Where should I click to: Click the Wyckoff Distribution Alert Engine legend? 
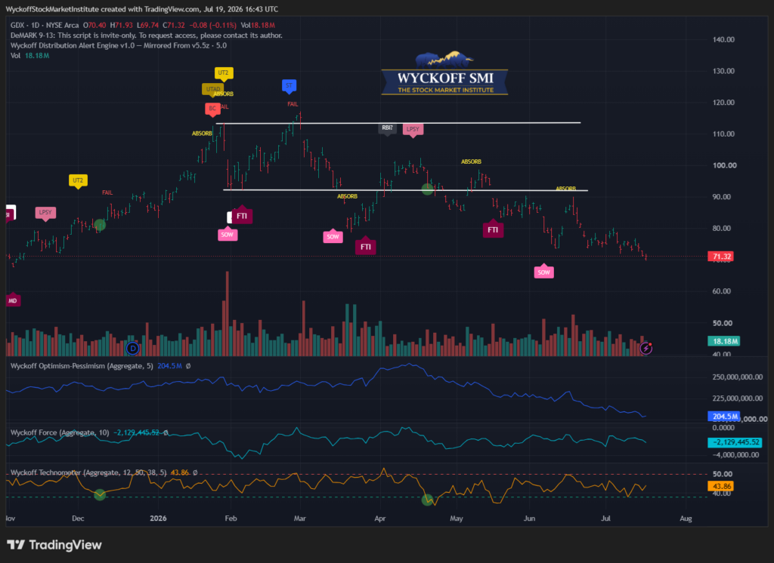point(119,45)
